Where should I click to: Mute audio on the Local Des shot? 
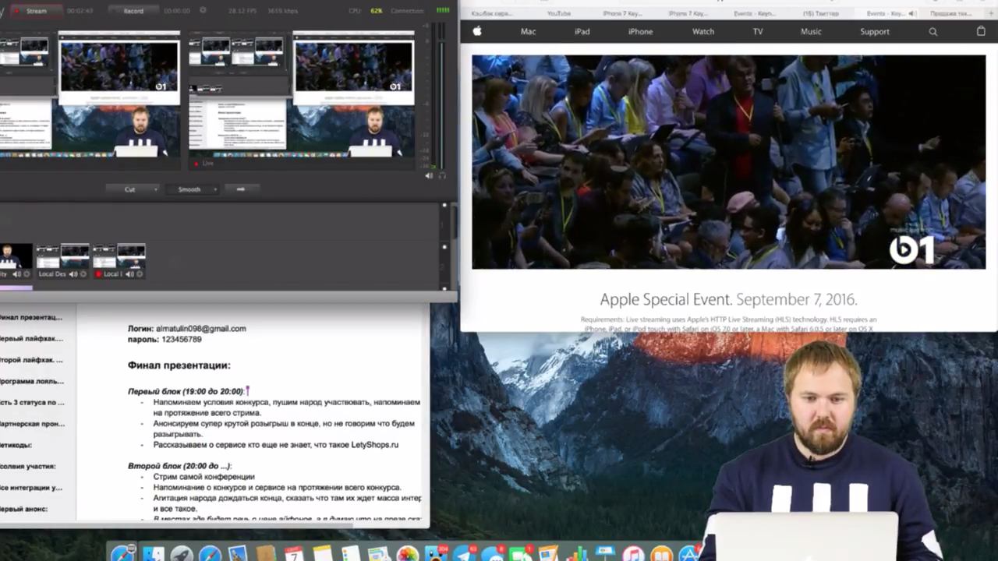pyautogui.click(x=73, y=274)
